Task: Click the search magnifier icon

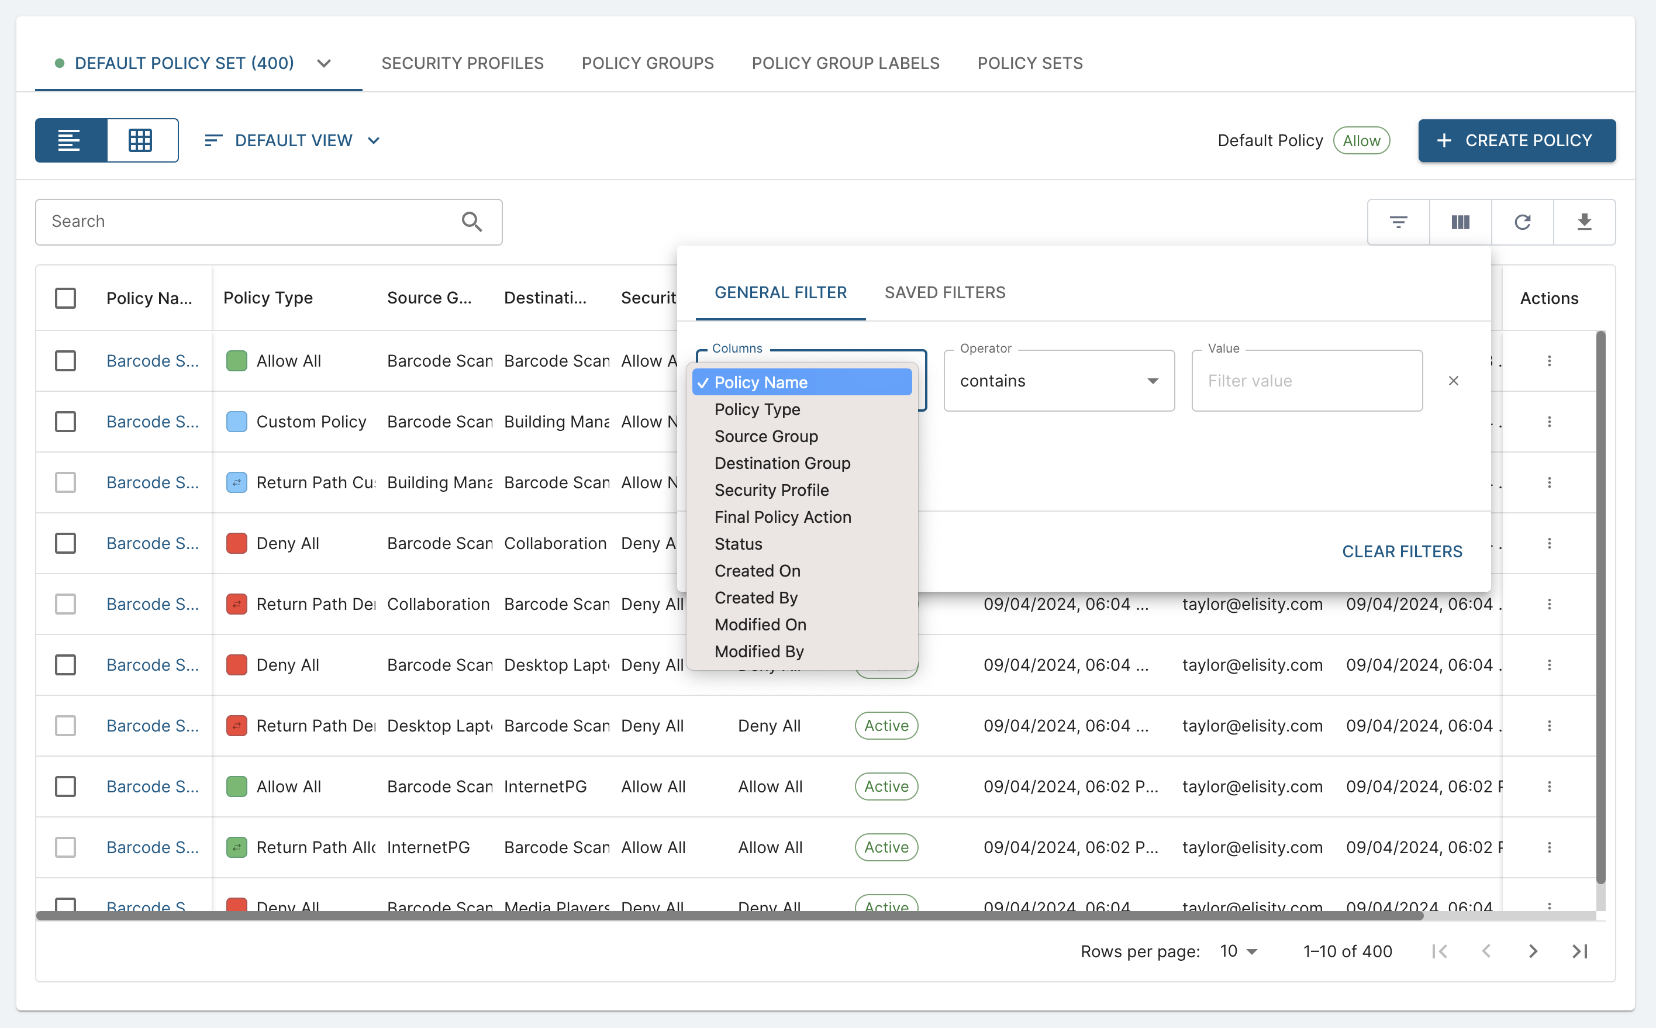Action: coord(472,222)
